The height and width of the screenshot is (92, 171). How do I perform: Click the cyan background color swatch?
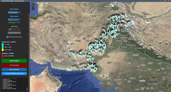[3, 44]
